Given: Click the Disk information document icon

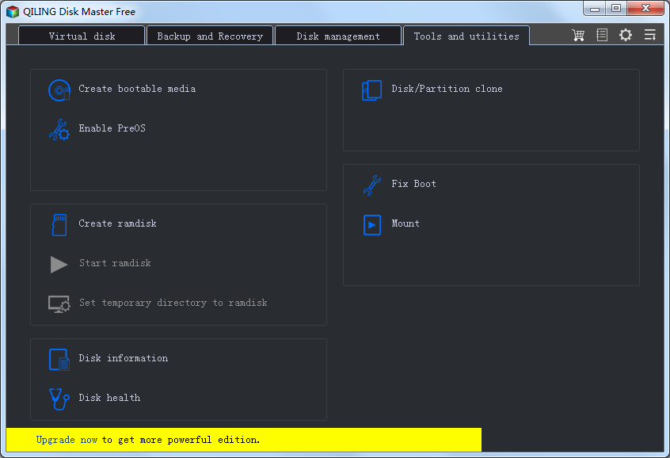Looking at the screenshot, I should [x=59, y=360].
